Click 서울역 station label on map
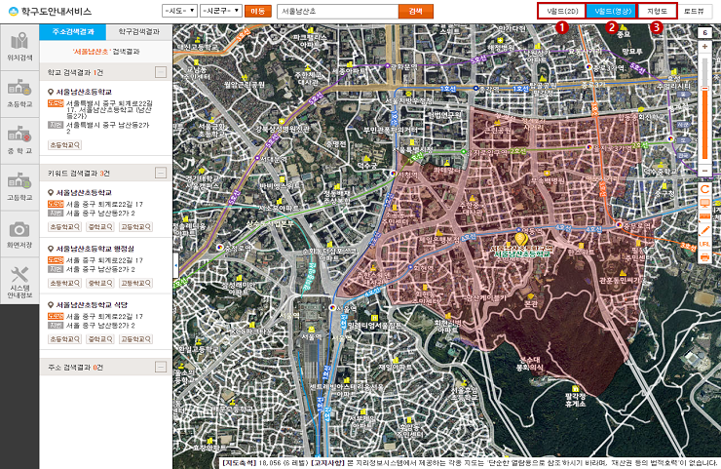 click(344, 308)
